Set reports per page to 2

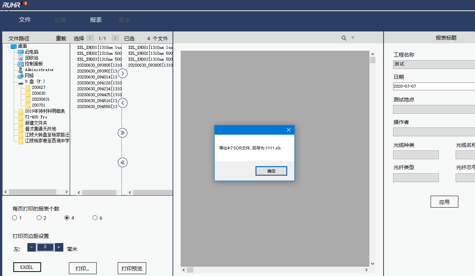39,218
